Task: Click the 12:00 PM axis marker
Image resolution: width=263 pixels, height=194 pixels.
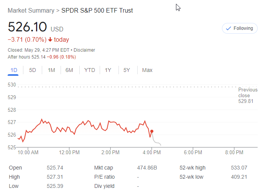Action: point(69,152)
